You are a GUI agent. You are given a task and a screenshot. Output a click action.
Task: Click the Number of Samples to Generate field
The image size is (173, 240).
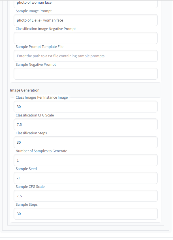85,160
